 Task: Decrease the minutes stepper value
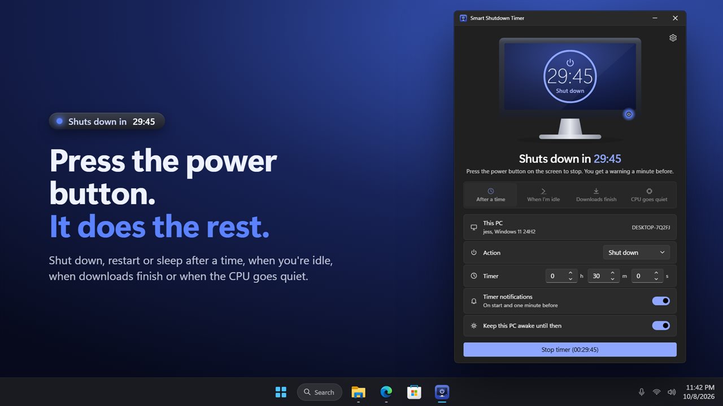coord(612,279)
